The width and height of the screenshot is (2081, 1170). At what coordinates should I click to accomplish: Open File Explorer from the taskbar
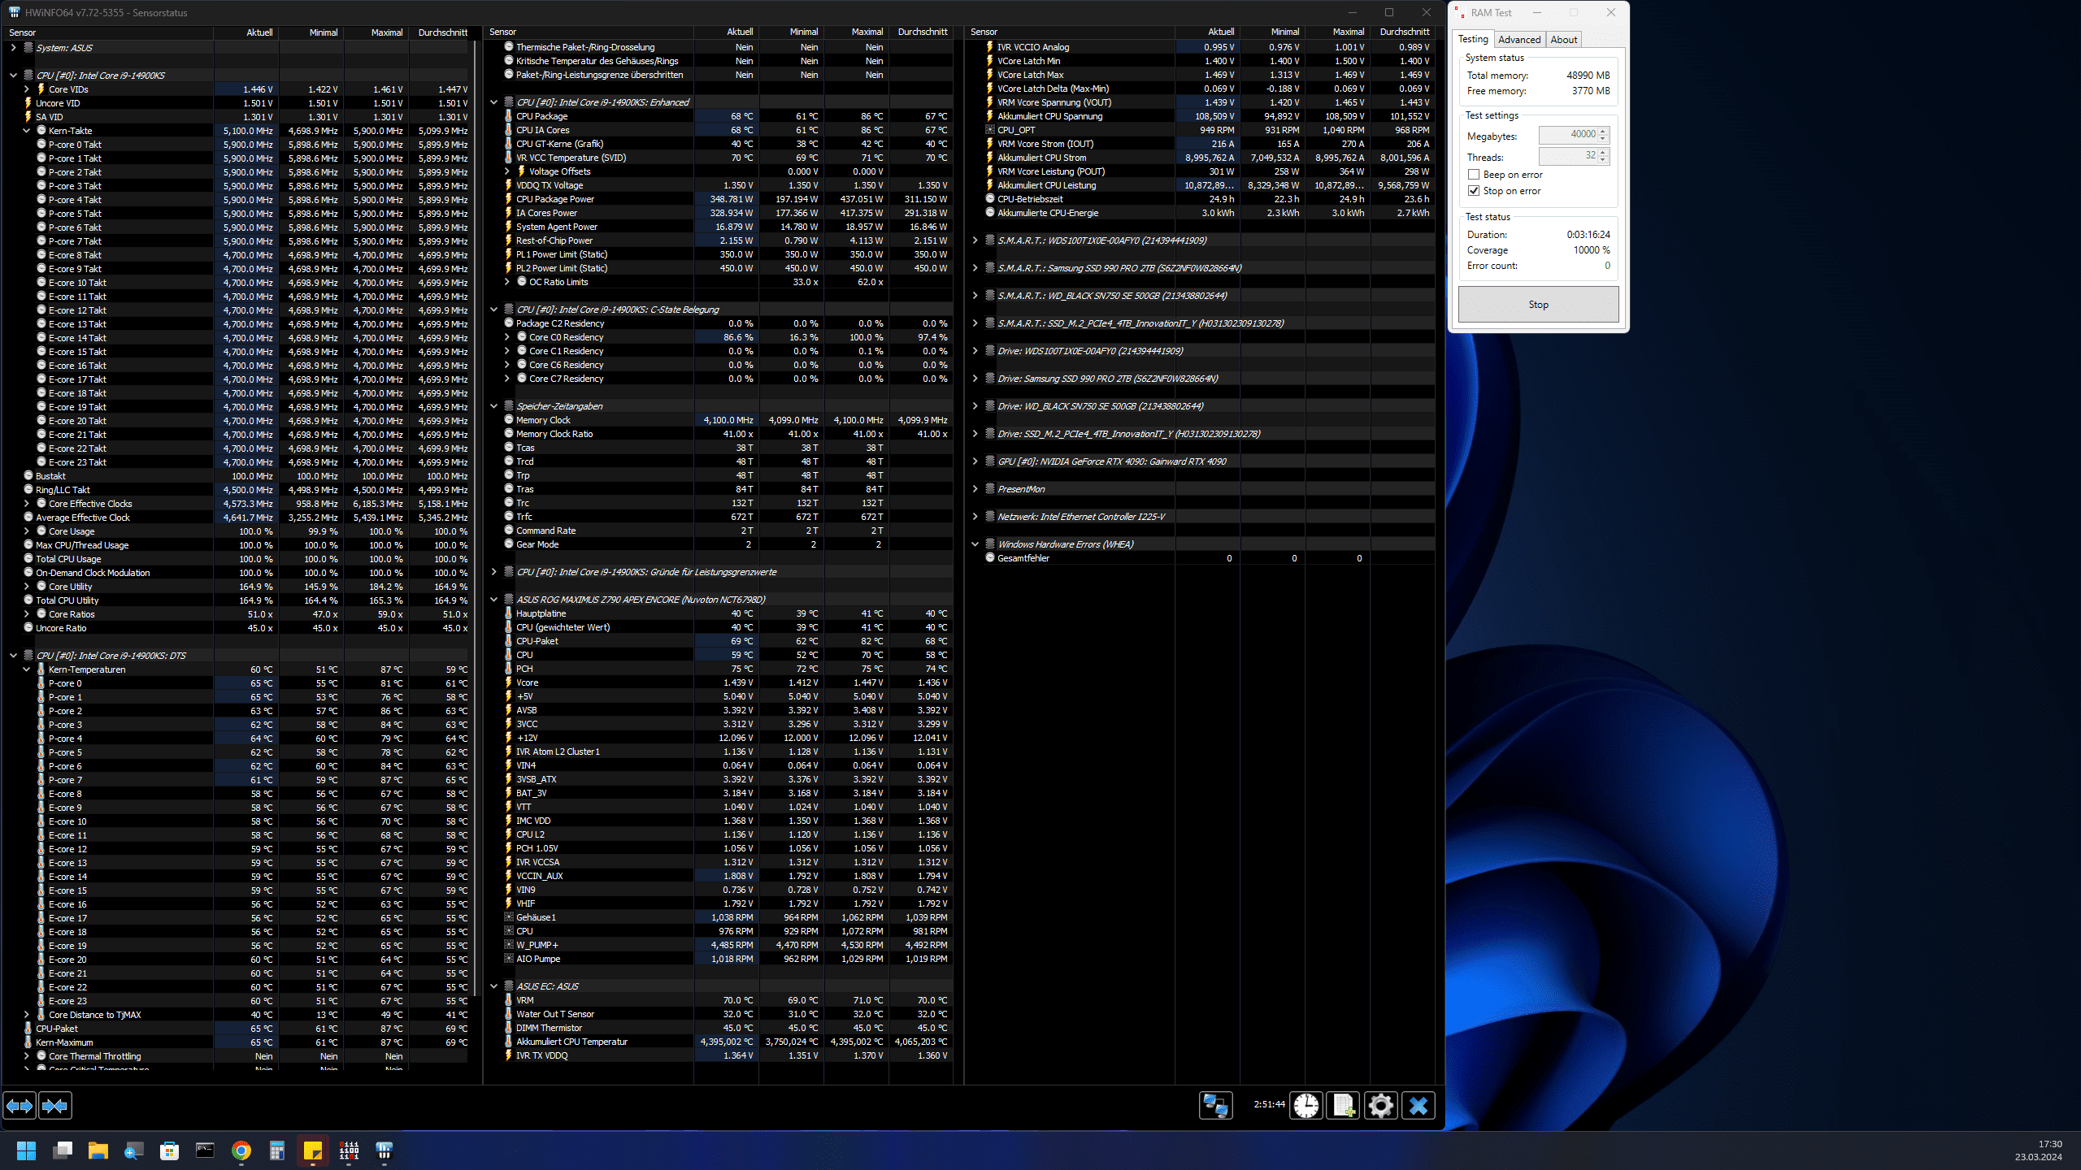click(x=98, y=1150)
